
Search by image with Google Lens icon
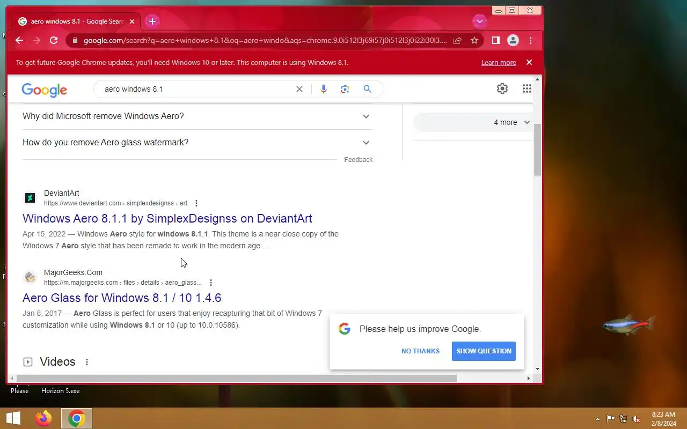[x=345, y=89]
